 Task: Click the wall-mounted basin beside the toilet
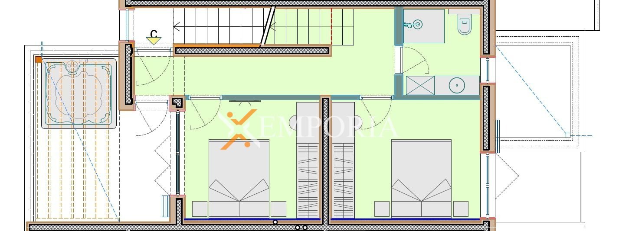click(416, 25)
